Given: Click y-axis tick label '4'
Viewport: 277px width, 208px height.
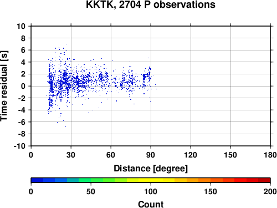Looking at the screenshot, I should coord(23,62).
